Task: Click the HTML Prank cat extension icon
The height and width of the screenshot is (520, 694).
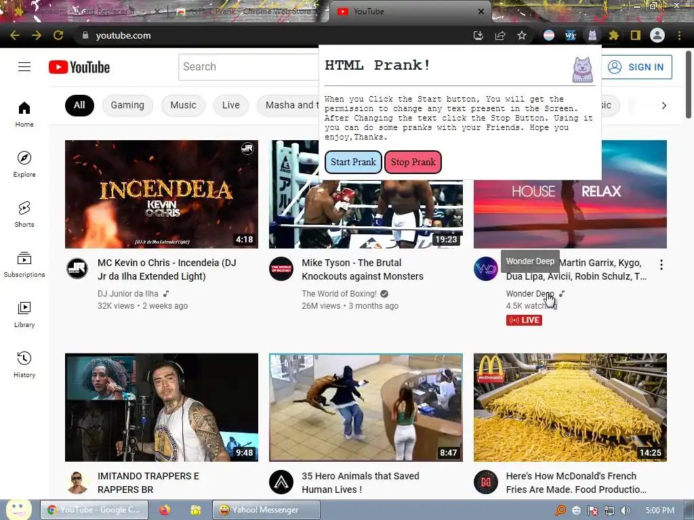Action: [592, 35]
